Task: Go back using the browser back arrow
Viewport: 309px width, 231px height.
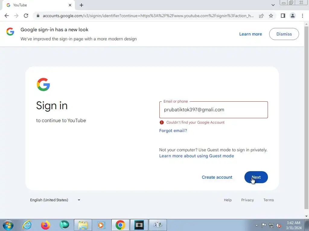Action: click(x=7, y=16)
